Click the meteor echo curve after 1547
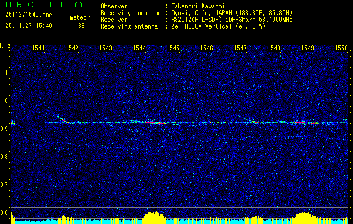 click(250, 119)
